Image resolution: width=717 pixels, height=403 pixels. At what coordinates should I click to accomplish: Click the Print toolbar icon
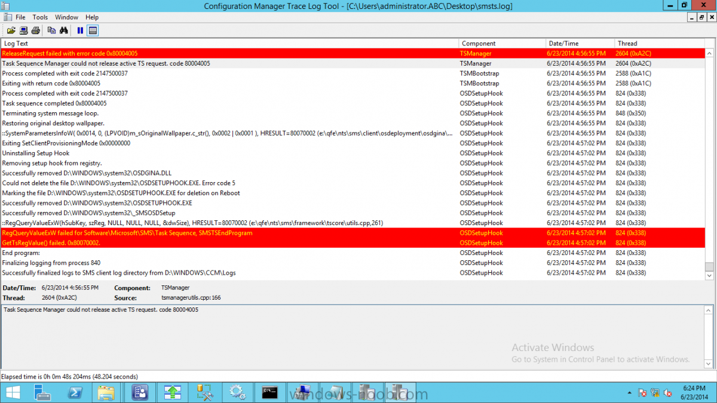(x=35, y=30)
